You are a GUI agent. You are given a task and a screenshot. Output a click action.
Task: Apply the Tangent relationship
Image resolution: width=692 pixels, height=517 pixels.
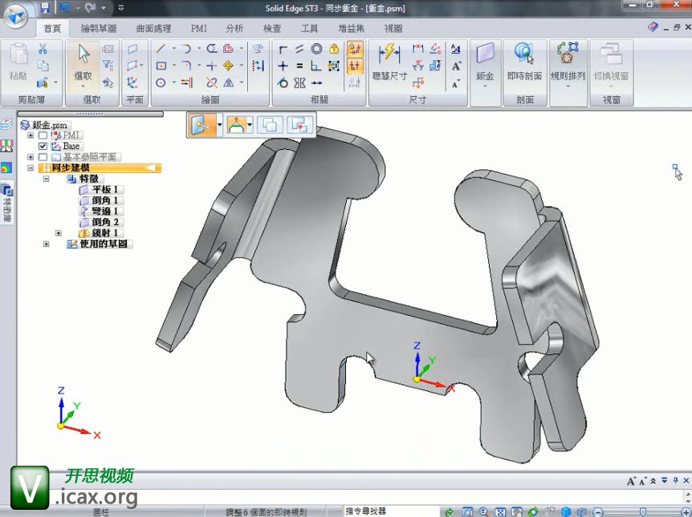(283, 83)
